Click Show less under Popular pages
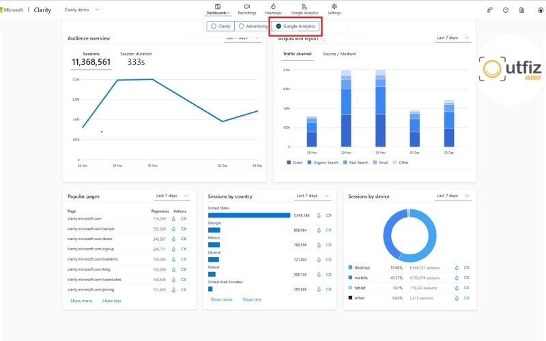 pyautogui.click(x=111, y=301)
